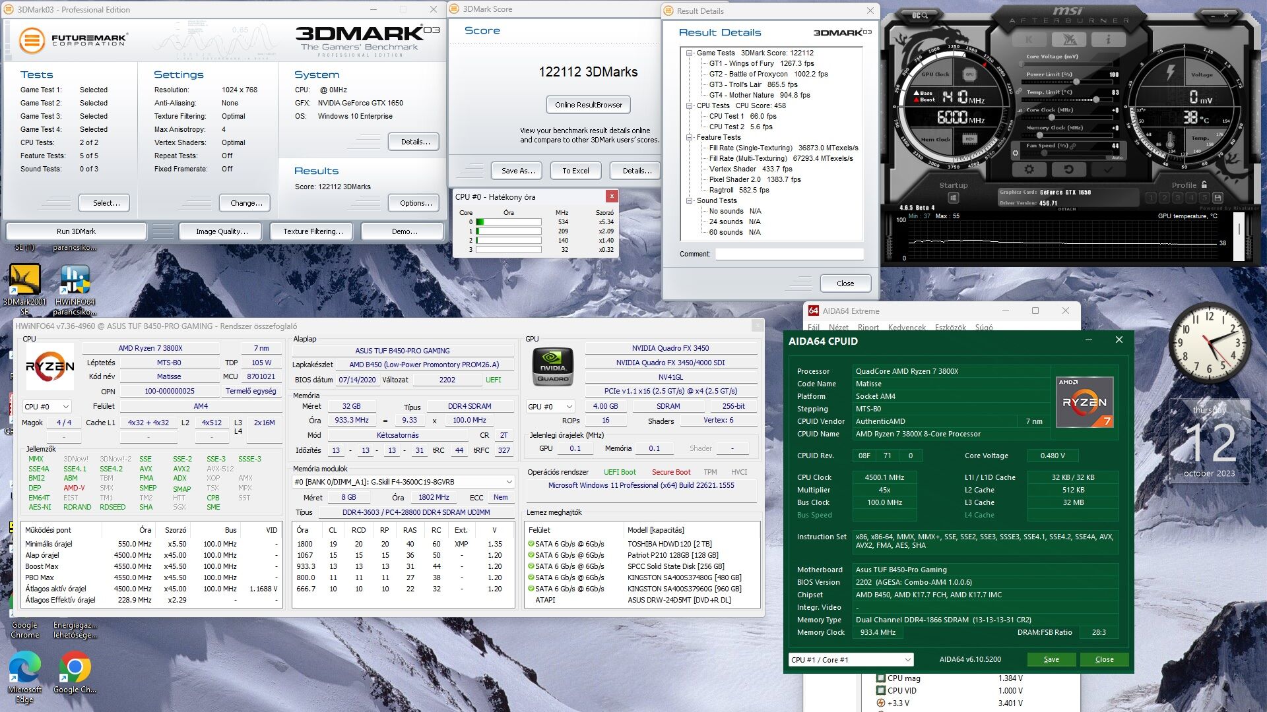1267x712 pixels.
Task: Apply Afterburner settings with the checkmark
Action: (1108, 169)
